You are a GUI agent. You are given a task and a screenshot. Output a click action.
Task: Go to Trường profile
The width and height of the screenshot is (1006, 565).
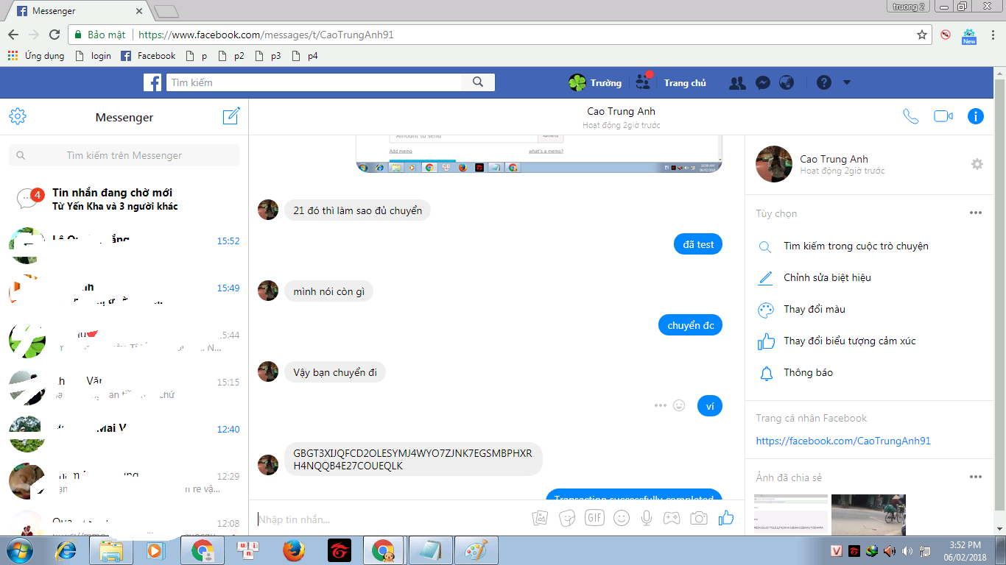pos(595,83)
